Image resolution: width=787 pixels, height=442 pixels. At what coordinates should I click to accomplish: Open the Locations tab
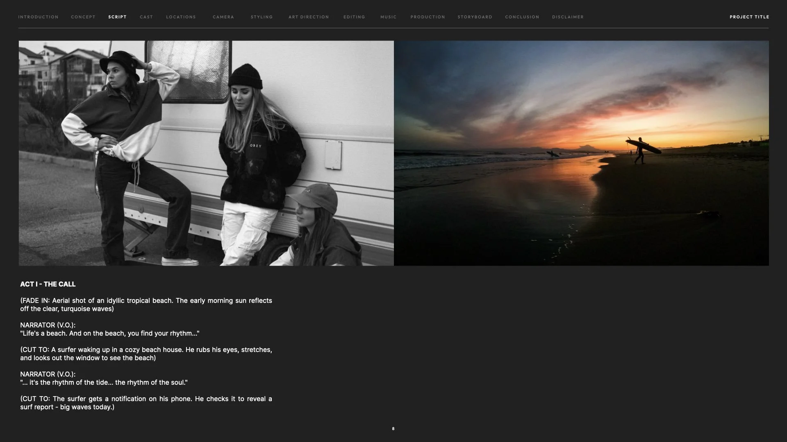click(x=181, y=17)
